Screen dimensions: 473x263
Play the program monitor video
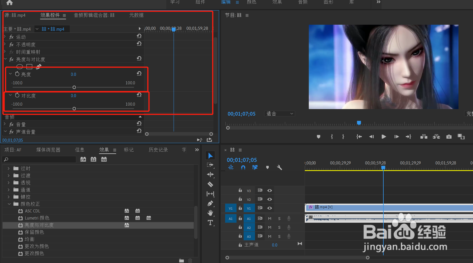pyautogui.click(x=384, y=137)
